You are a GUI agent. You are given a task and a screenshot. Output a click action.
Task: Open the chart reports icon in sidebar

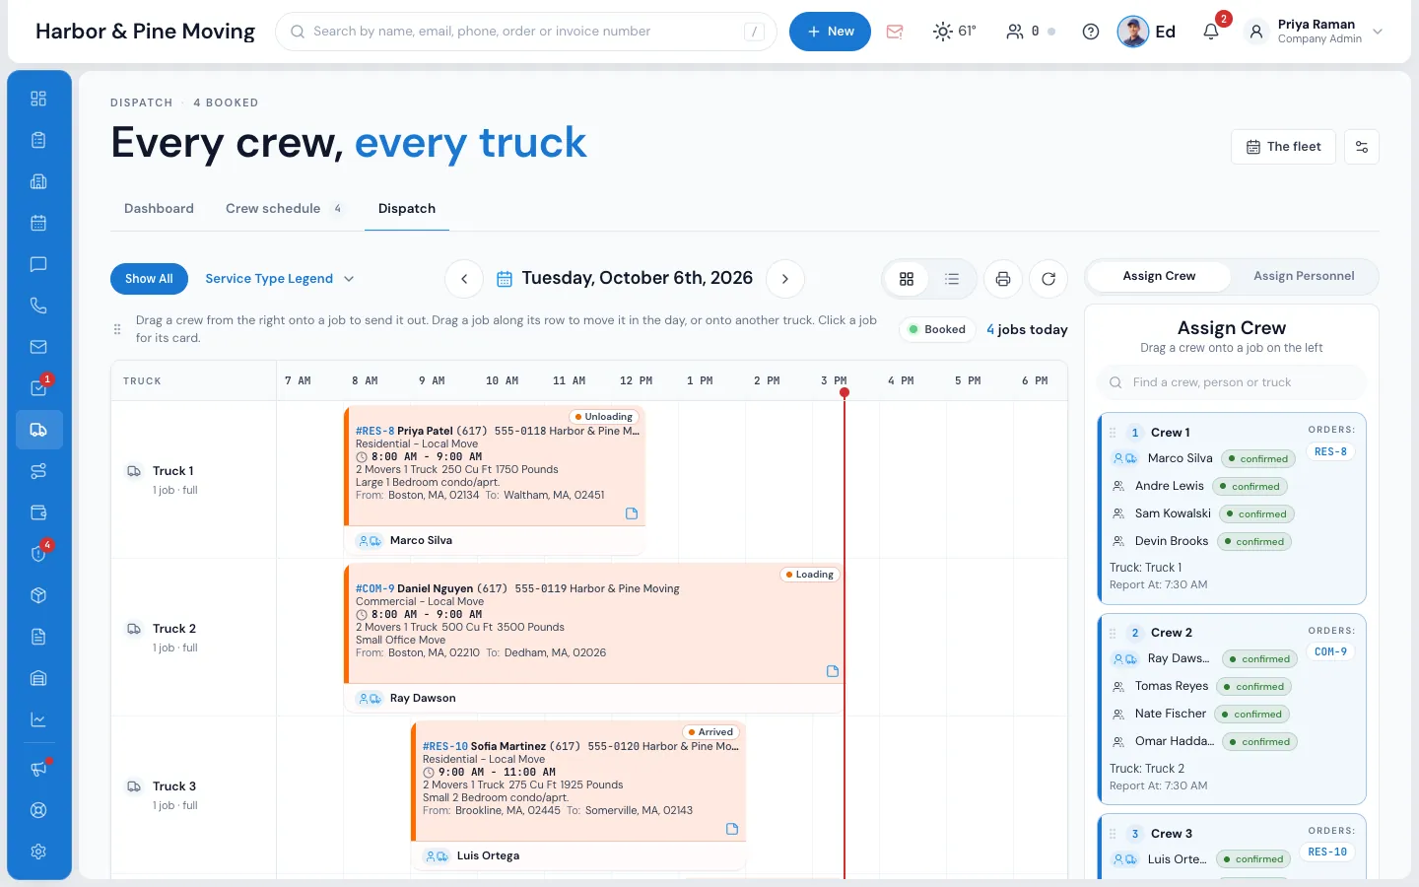38,719
